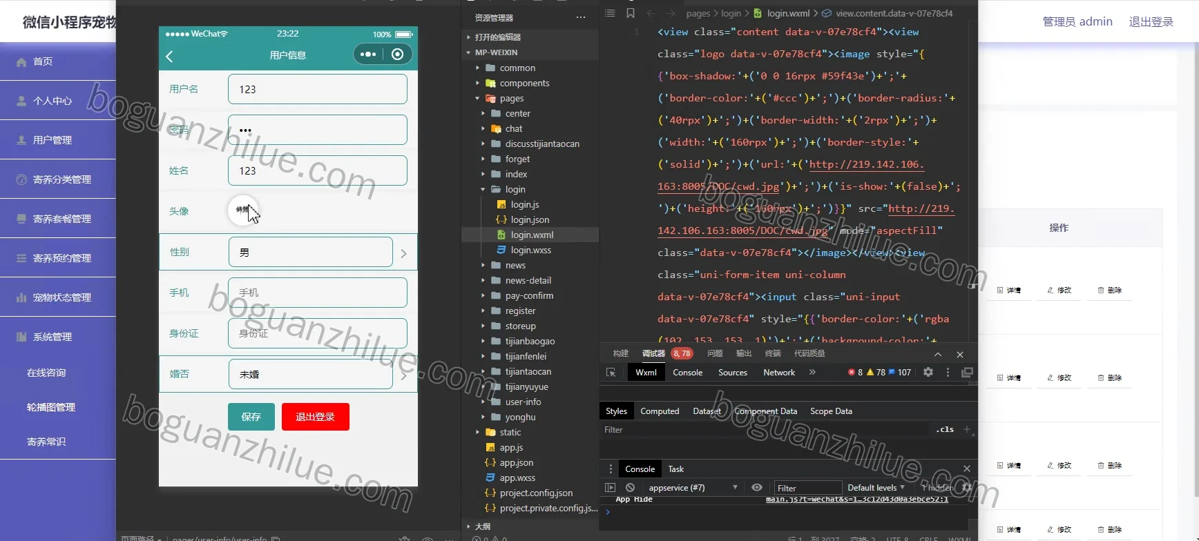Clear the console with the ban icon

point(630,487)
